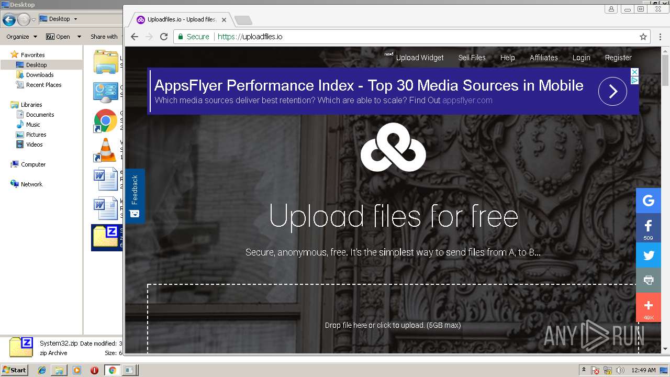Select Network in the navigation pane
The width and height of the screenshot is (670, 377).
(31, 184)
